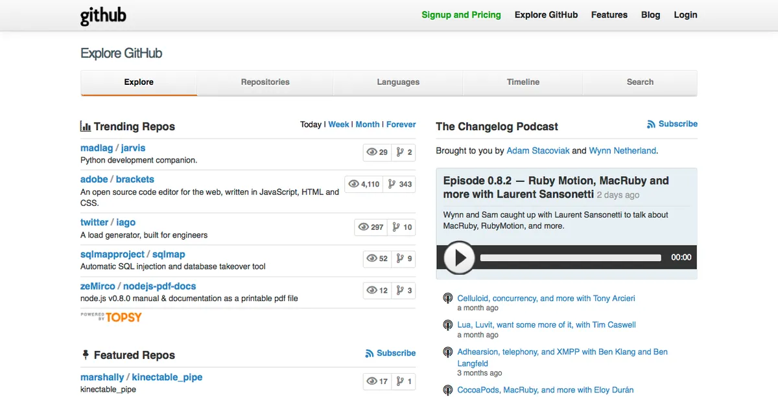Image resolution: width=778 pixels, height=397 pixels.
Task: Click the GitHub logo in header
Action: tap(103, 16)
